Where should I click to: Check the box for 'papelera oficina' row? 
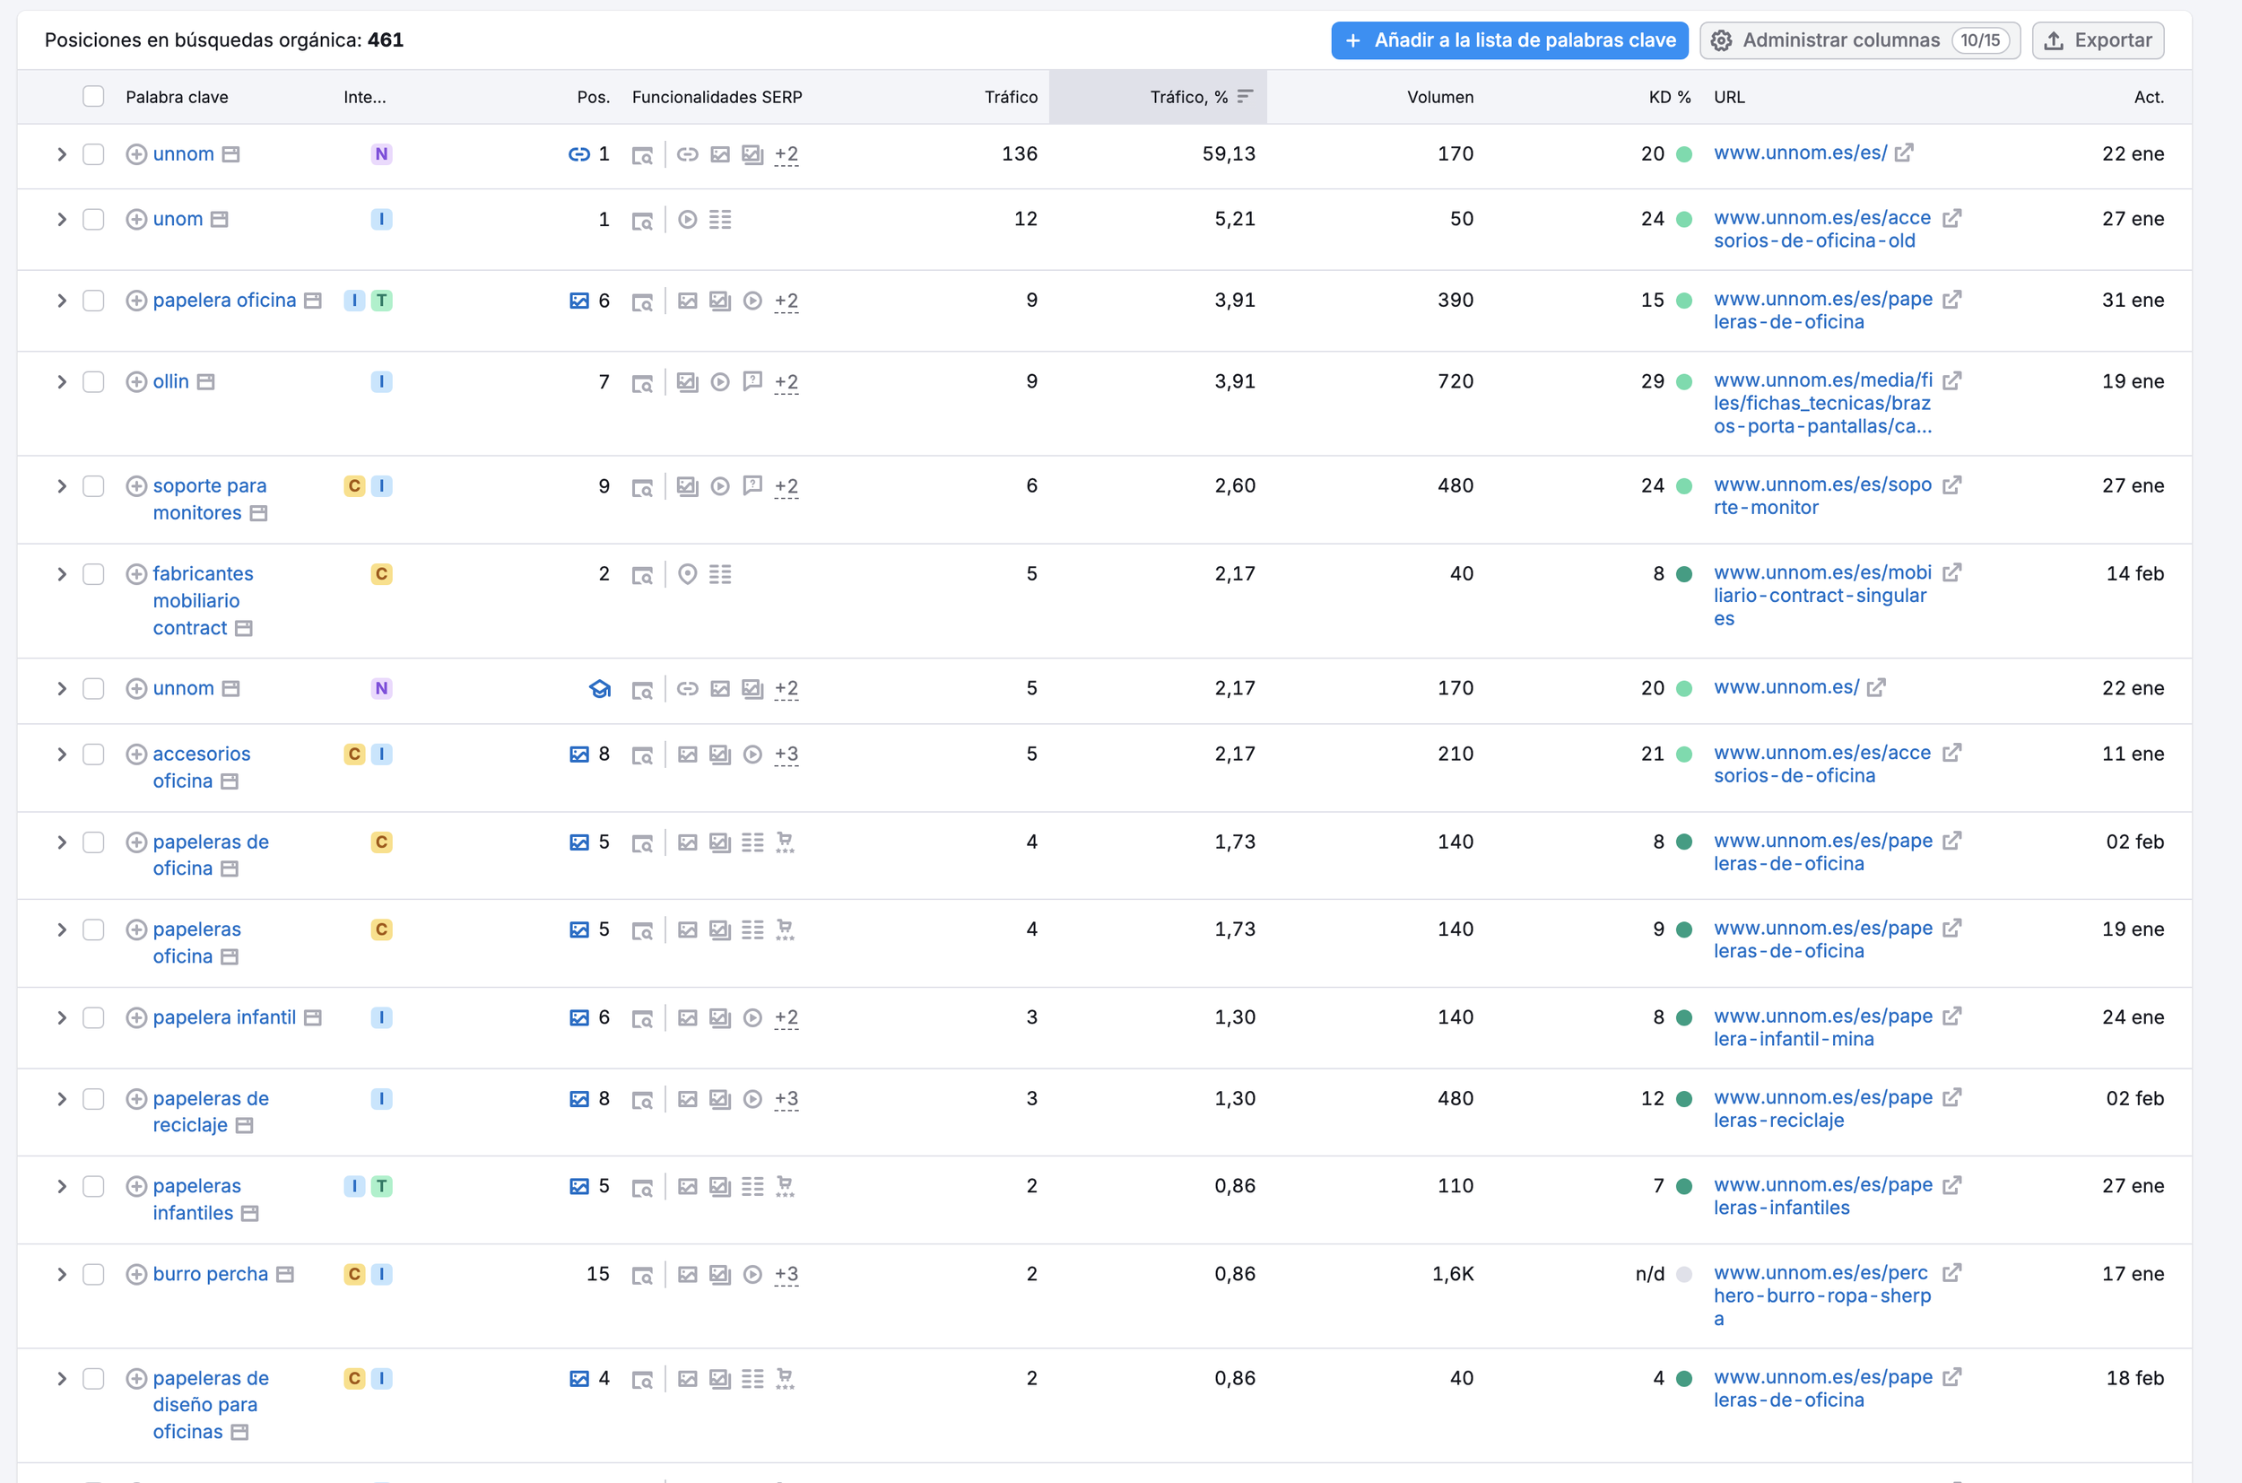tap(92, 301)
